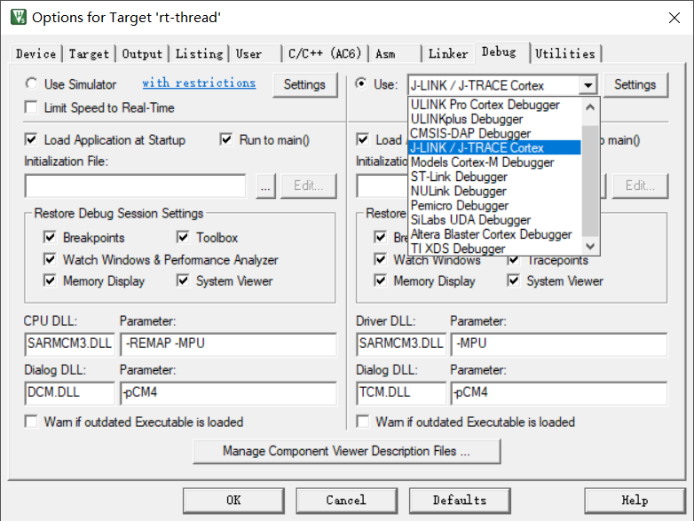Image resolution: width=694 pixels, height=521 pixels.
Task: Choose TI XDS Debugger entry
Action: tap(494, 249)
